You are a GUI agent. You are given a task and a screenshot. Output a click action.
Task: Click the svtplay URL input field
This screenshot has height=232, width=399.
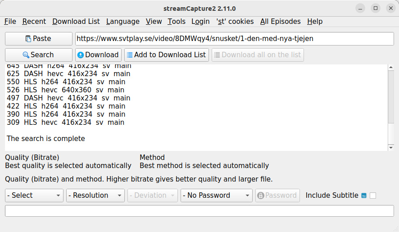[x=234, y=39]
